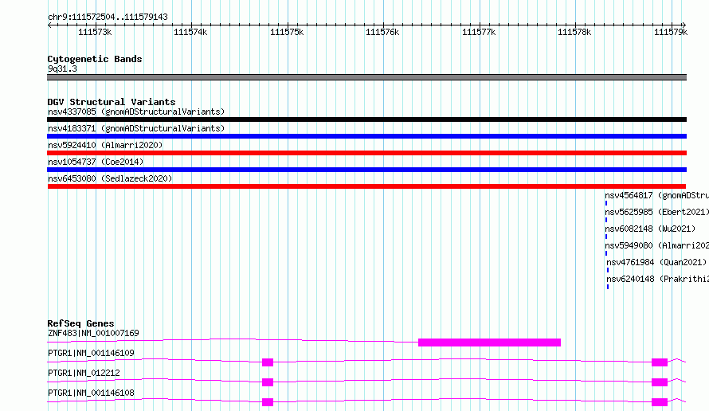The image size is (709, 411).
Task: Open variant label nsv4564817 (gnomADStru…)
Action: click(656, 195)
